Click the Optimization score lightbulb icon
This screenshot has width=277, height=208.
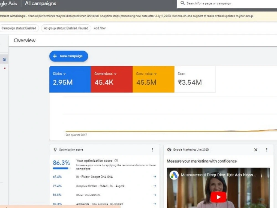tap(55, 150)
